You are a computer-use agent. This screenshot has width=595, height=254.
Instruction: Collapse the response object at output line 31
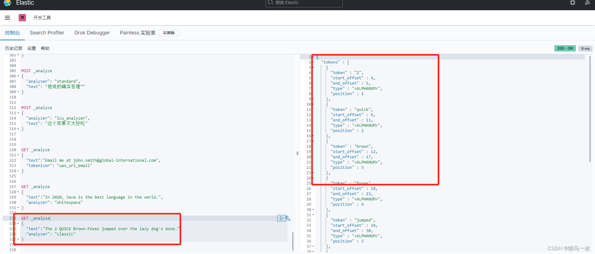[x=313, y=215]
